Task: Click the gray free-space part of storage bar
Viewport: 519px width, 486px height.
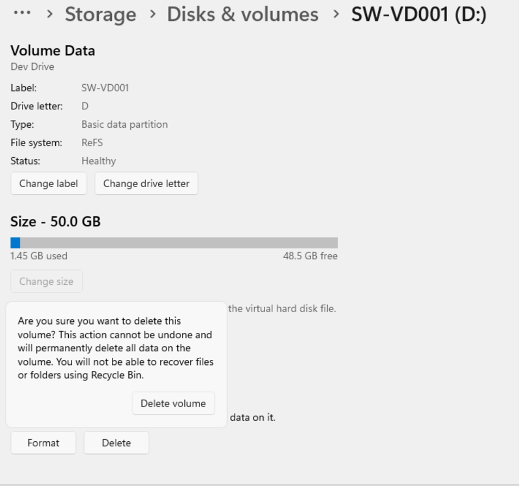Action: (179, 242)
